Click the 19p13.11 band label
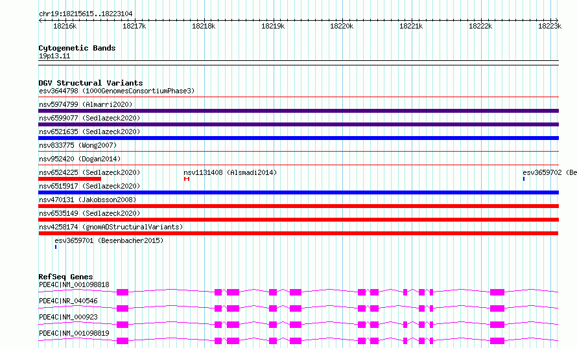Image resolution: width=577 pixels, height=348 pixels. [x=54, y=56]
